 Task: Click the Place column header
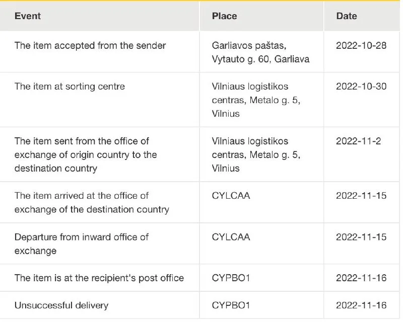224,16
